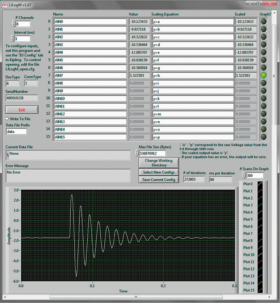Adjust the # Scans On Graph stepper

click(x=244, y=175)
